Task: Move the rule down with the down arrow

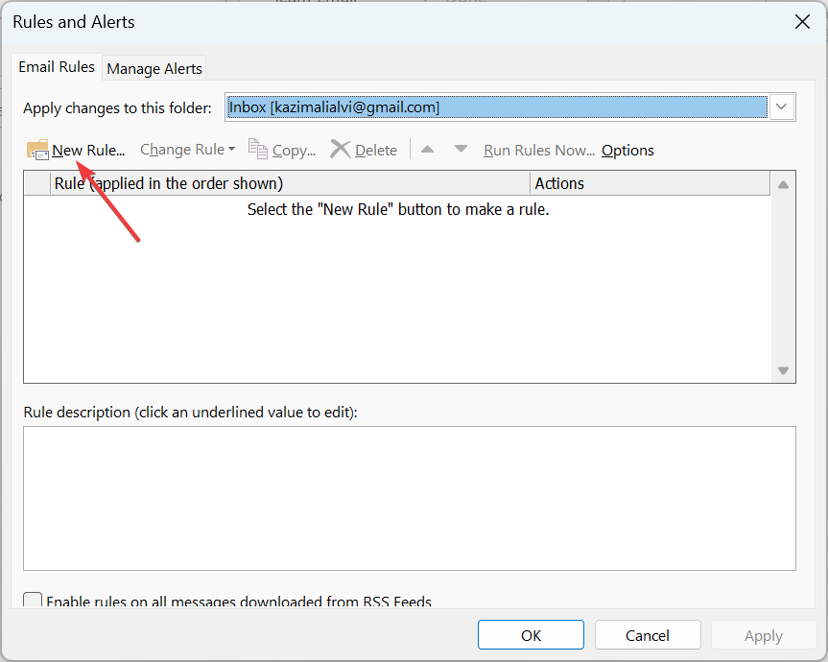Action: [x=461, y=150]
